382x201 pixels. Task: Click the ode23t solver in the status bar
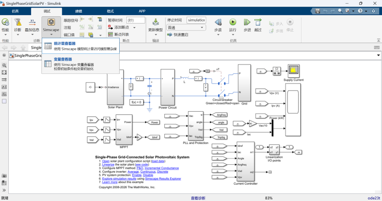click(x=374, y=198)
